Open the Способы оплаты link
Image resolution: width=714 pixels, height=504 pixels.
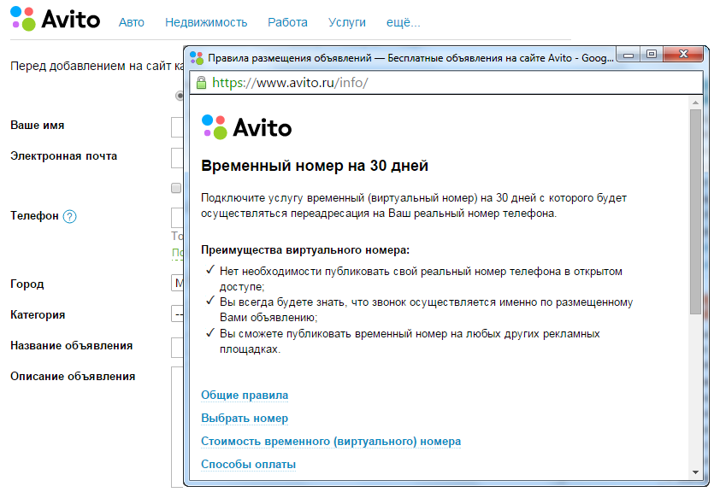point(249,465)
